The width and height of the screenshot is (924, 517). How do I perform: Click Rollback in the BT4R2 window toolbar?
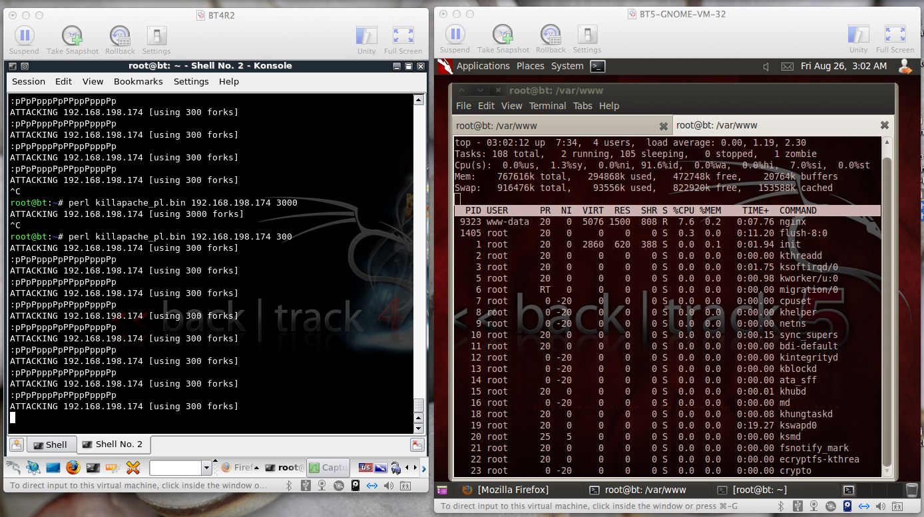[120, 40]
